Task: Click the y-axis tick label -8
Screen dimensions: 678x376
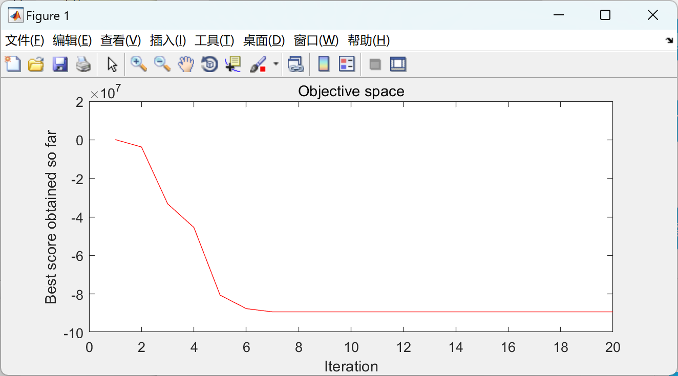Action: click(x=76, y=294)
